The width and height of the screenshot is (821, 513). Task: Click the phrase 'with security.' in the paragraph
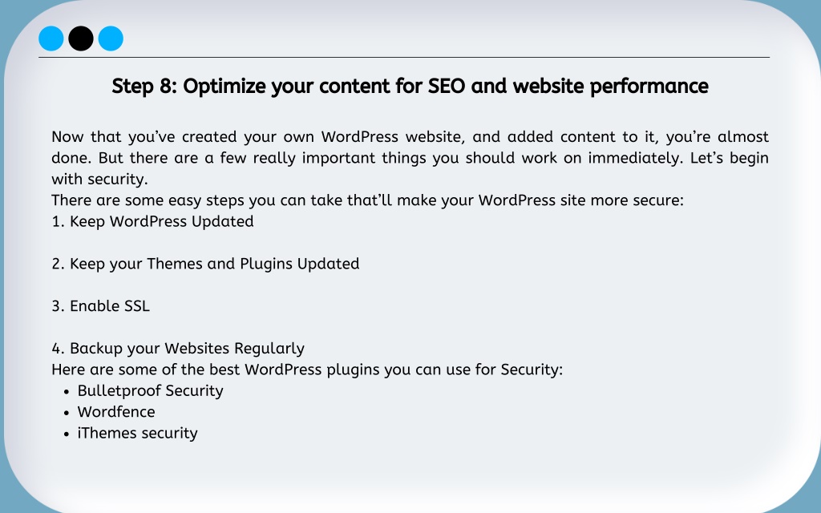click(99, 179)
